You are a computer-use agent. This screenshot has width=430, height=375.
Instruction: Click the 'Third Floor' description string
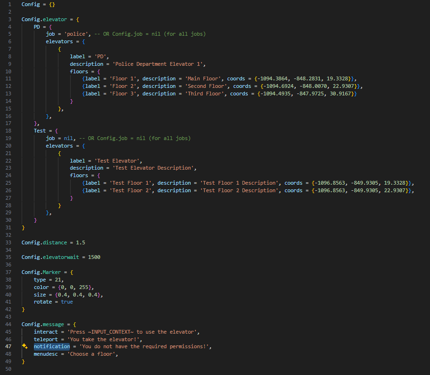[206, 94]
